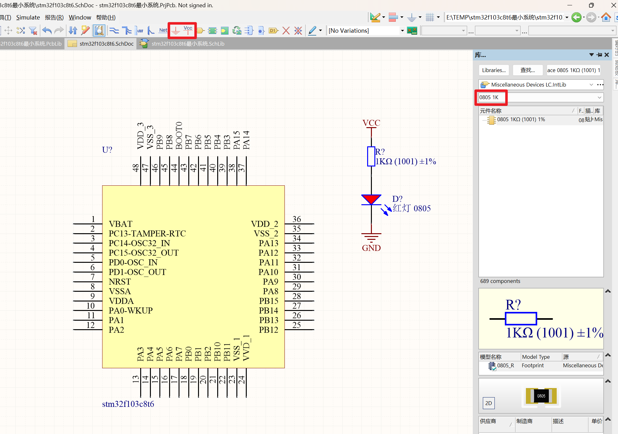This screenshot has height=434, width=618.
Task: Click the Home navigation icon
Action: pos(606,17)
